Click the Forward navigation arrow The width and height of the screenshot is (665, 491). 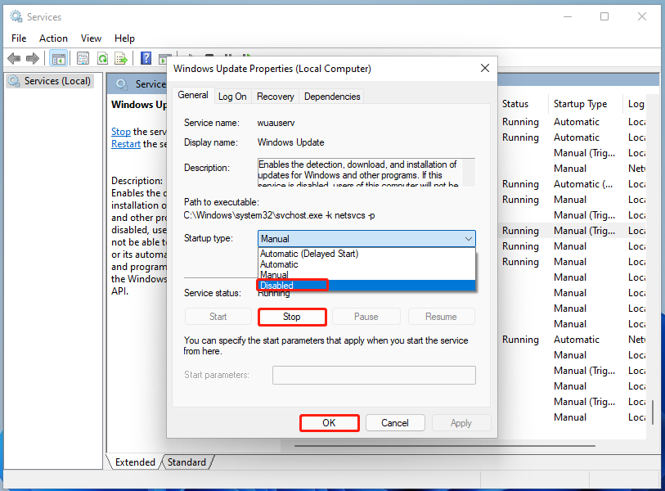pyautogui.click(x=32, y=58)
